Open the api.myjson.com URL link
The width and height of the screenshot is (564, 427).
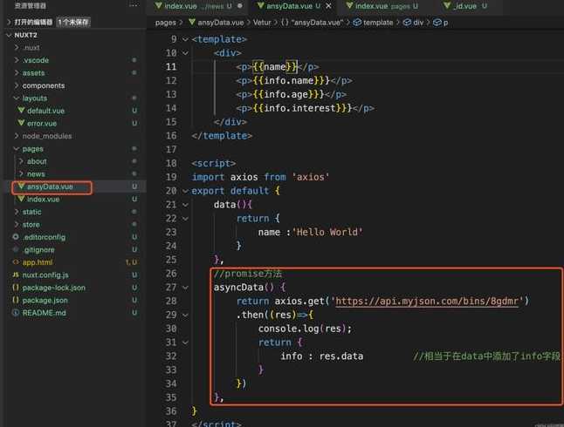[x=427, y=301]
